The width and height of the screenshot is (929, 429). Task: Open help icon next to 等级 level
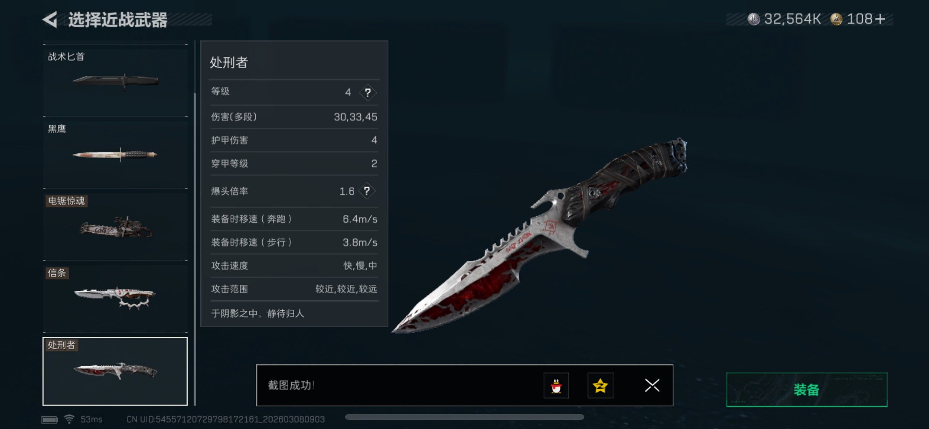[x=368, y=92]
